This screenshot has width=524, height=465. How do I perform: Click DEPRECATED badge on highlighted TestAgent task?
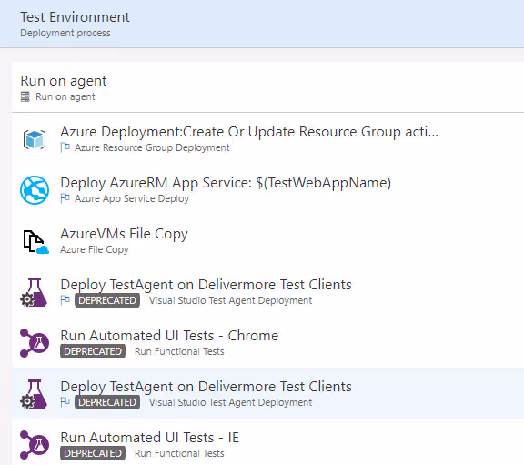coord(107,402)
